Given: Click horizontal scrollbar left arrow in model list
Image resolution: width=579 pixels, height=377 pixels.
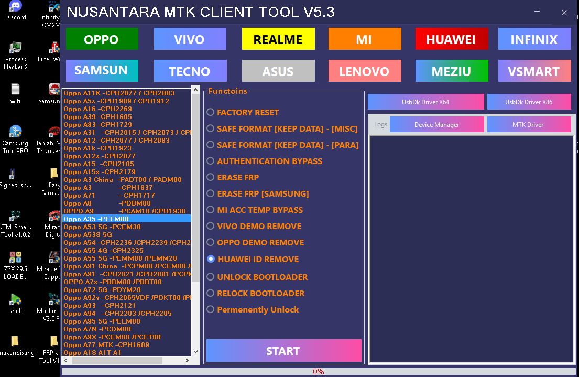Looking at the screenshot, I should [x=65, y=360].
